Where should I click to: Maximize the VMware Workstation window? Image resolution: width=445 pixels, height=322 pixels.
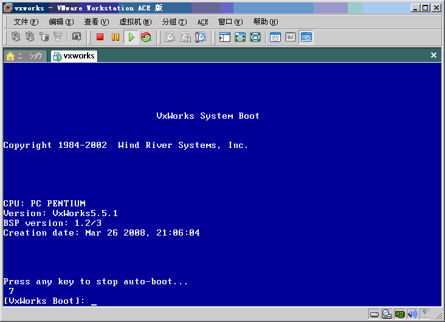point(426,8)
